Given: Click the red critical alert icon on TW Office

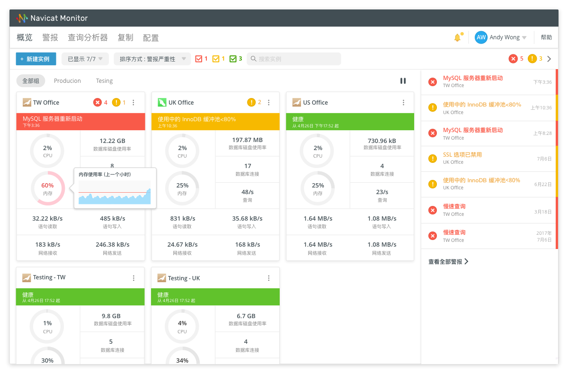Looking at the screenshot, I should click(98, 102).
